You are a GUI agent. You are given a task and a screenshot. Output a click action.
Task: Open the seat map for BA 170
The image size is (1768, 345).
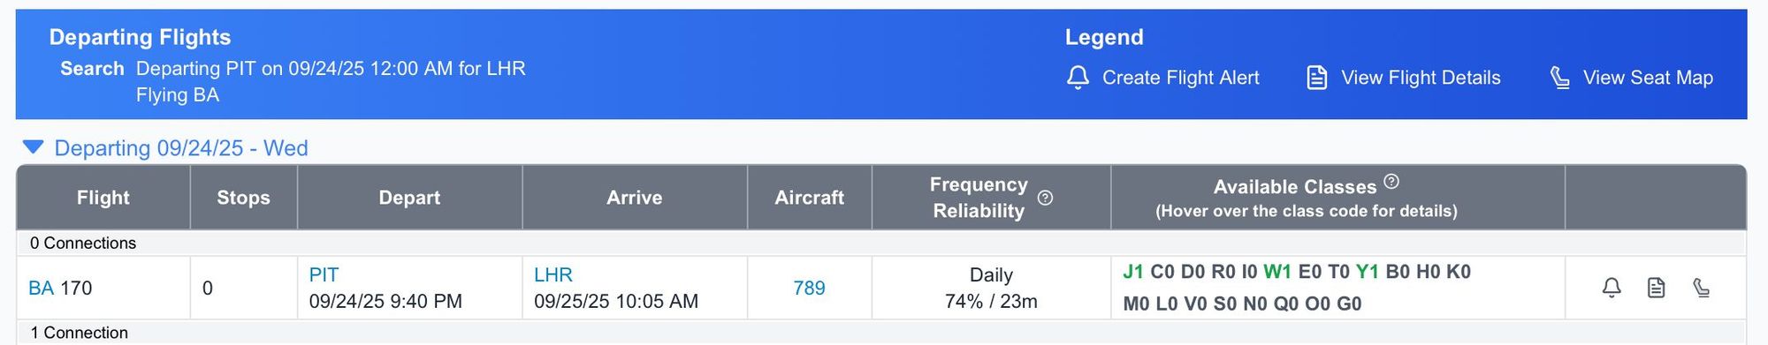click(1701, 288)
